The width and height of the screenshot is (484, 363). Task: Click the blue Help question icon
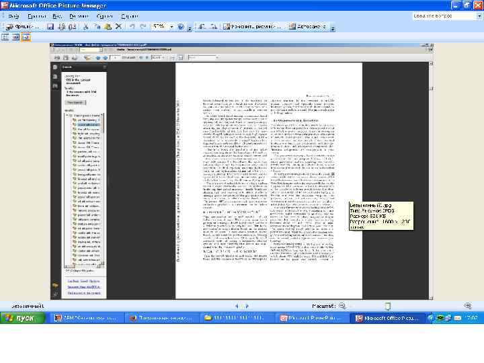coord(182,27)
